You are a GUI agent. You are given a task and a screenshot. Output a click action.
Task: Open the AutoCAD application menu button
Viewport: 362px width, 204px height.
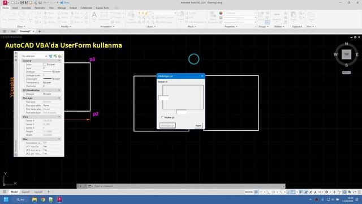coord(5,2)
